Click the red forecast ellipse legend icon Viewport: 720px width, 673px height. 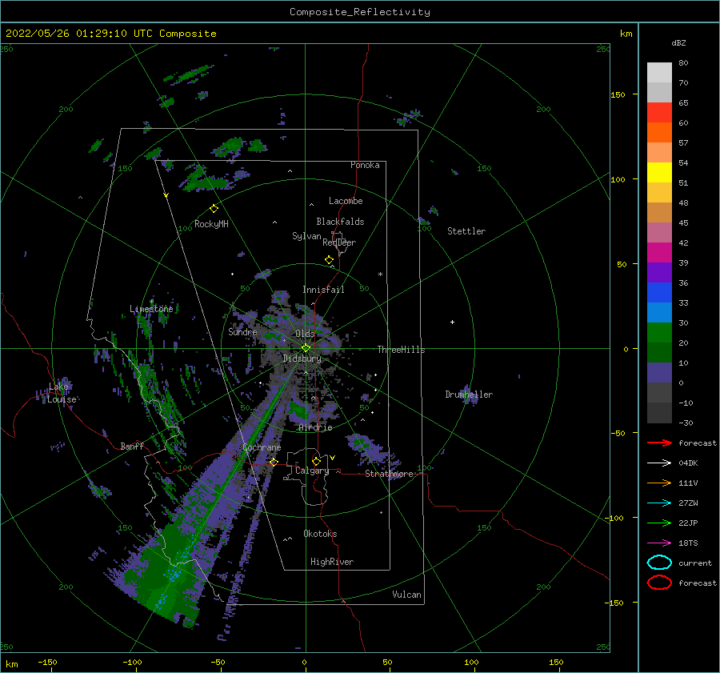tap(659, 583)
